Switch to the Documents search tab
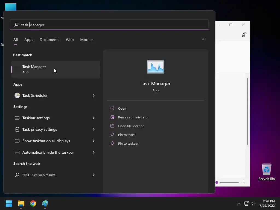This screenshot has width=280, height=210. pyautogui.click(x=49, y=40)
